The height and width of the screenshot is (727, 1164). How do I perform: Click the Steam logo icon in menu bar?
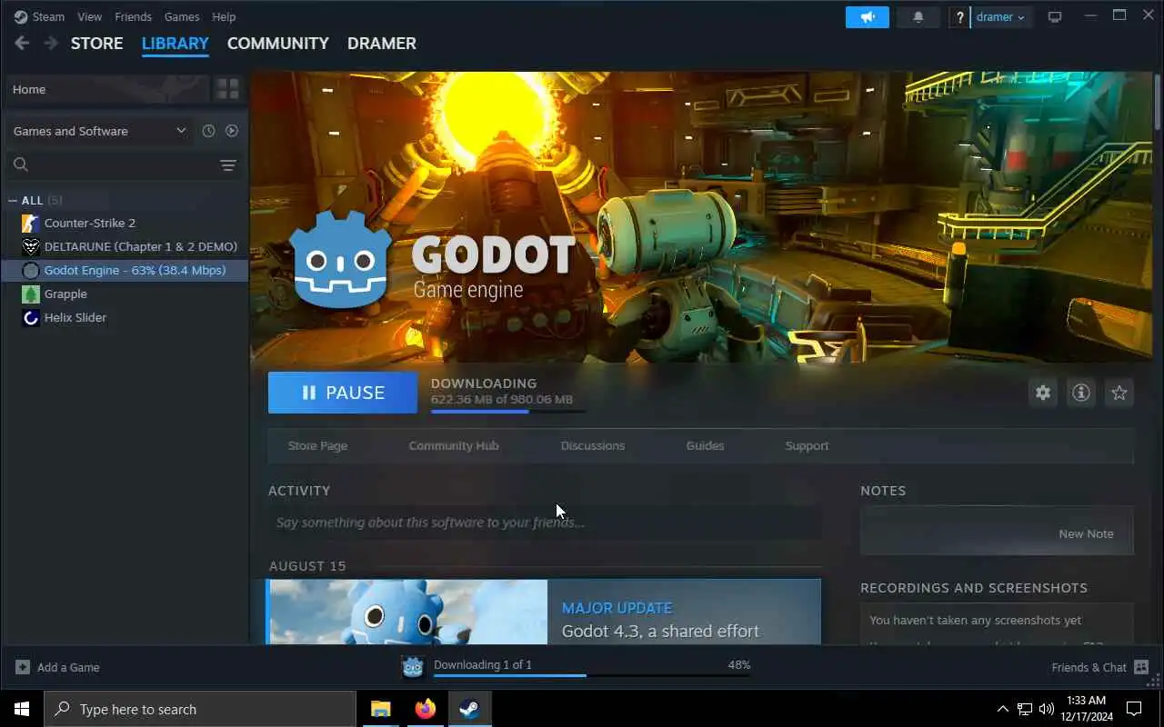coord(20,16)
